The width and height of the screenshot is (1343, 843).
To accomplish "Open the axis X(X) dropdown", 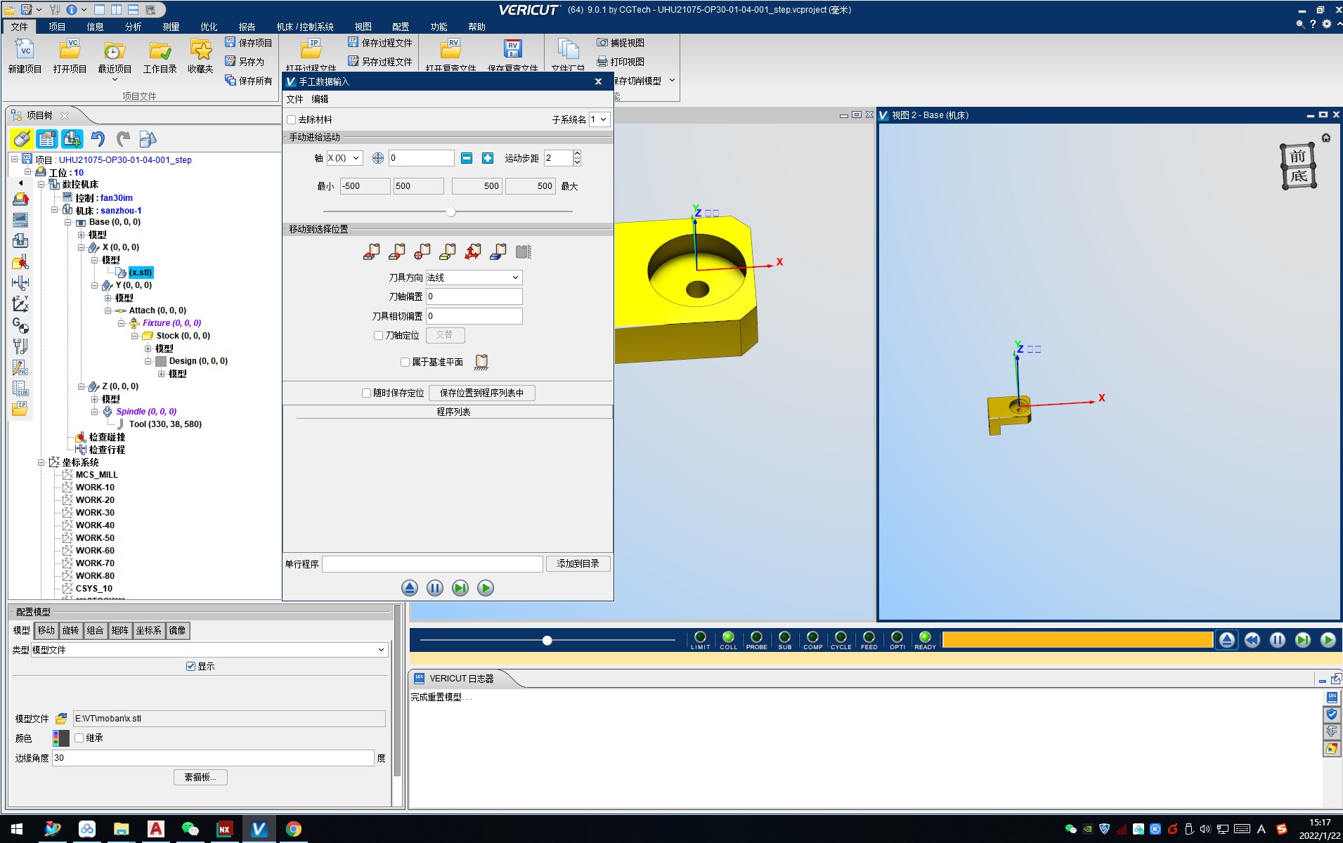I will (344, 158).
